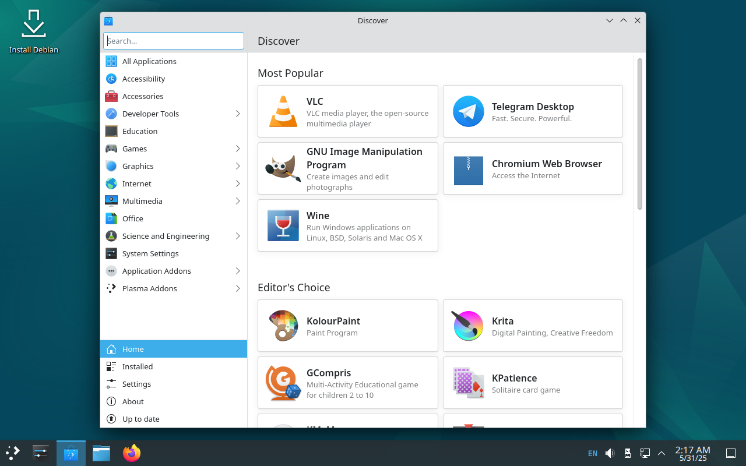This screenshot has height=466, width=746.
Task: Expand the Internet category arrow
Action: point(238,183)
